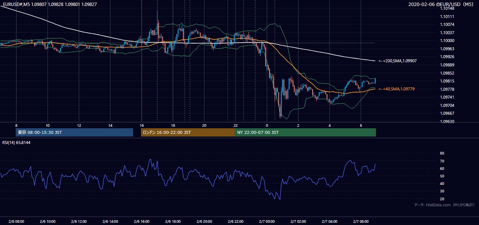Click price axis label 1.10074
Viewport: 479px width, 225px height.
[x=447, y=24]
